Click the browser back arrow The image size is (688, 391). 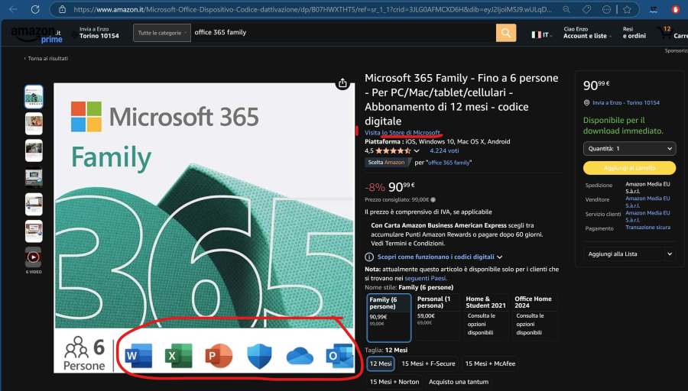tap(13, 10)
